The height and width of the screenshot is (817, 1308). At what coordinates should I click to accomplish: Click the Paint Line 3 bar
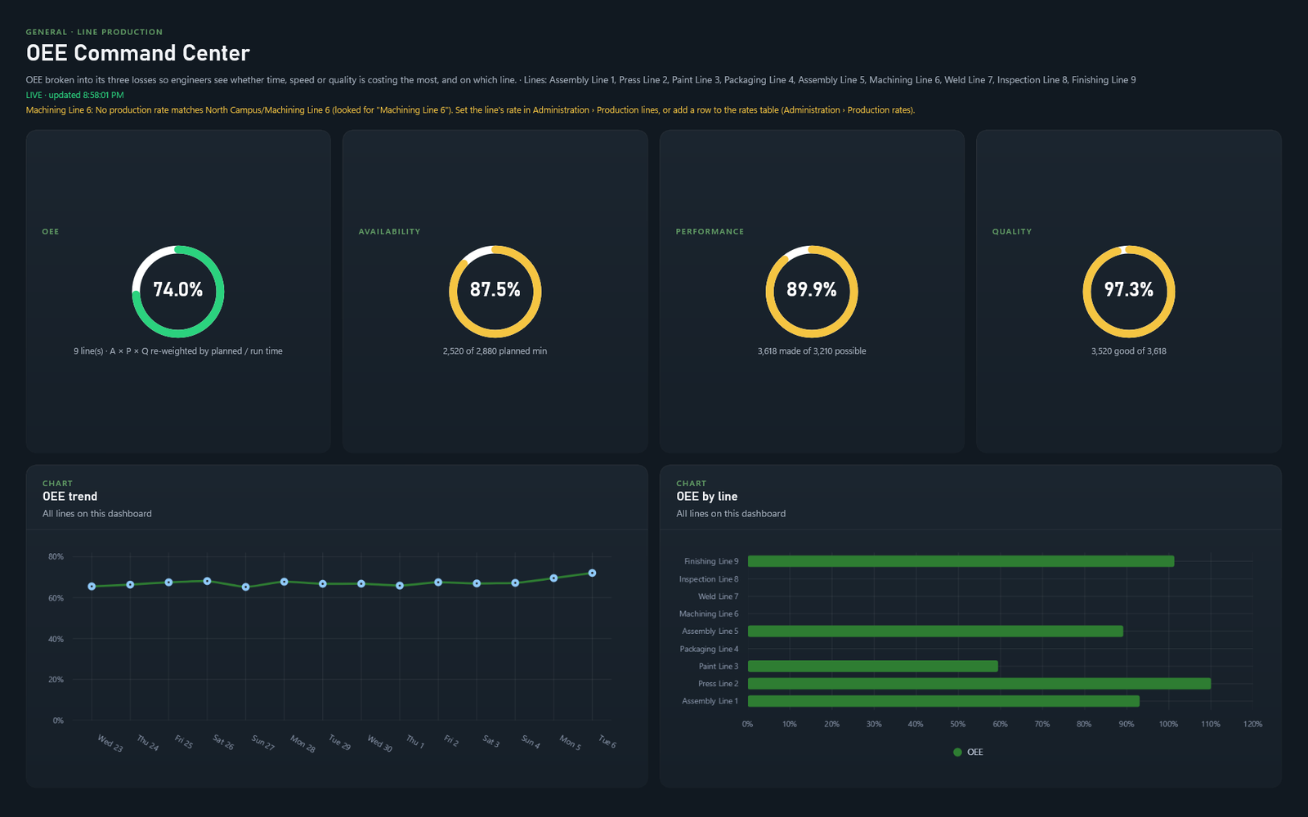coord(873,667)
